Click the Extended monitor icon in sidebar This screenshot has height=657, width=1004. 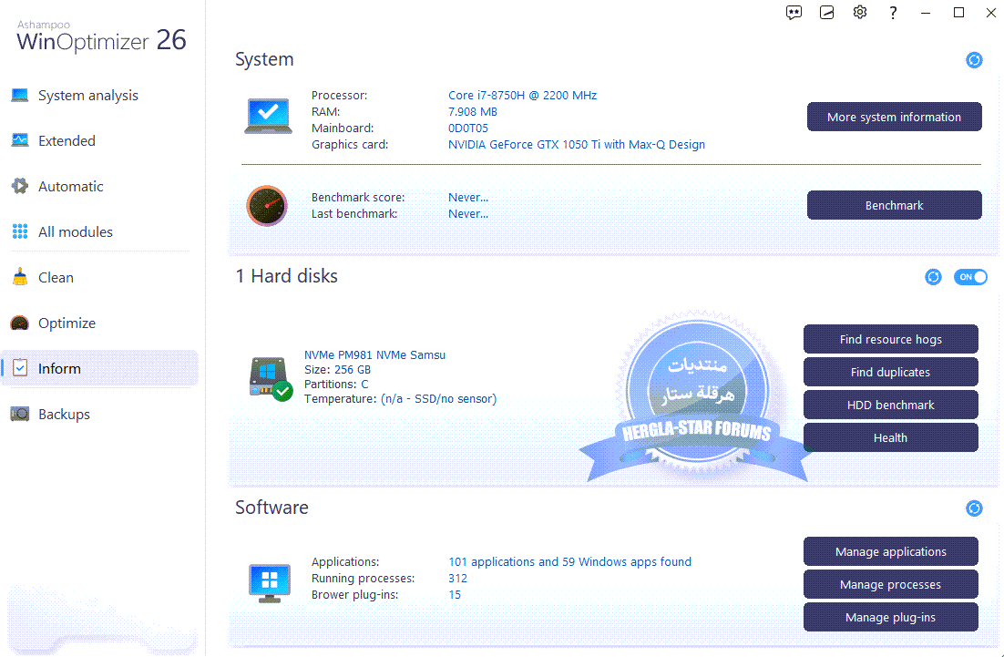pos(20,140)
